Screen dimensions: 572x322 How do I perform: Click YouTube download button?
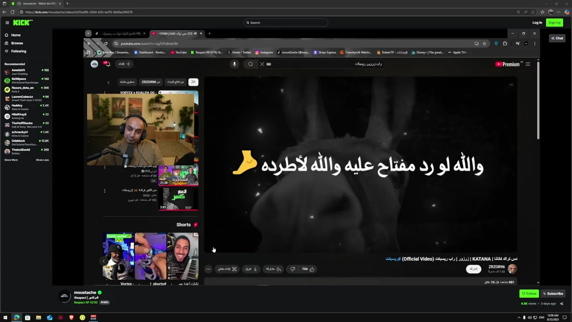251,269
